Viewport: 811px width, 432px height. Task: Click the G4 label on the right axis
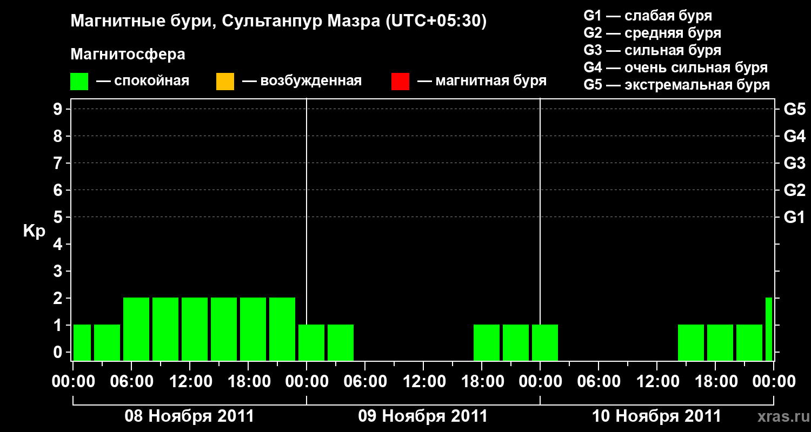(x=794, y=136)
